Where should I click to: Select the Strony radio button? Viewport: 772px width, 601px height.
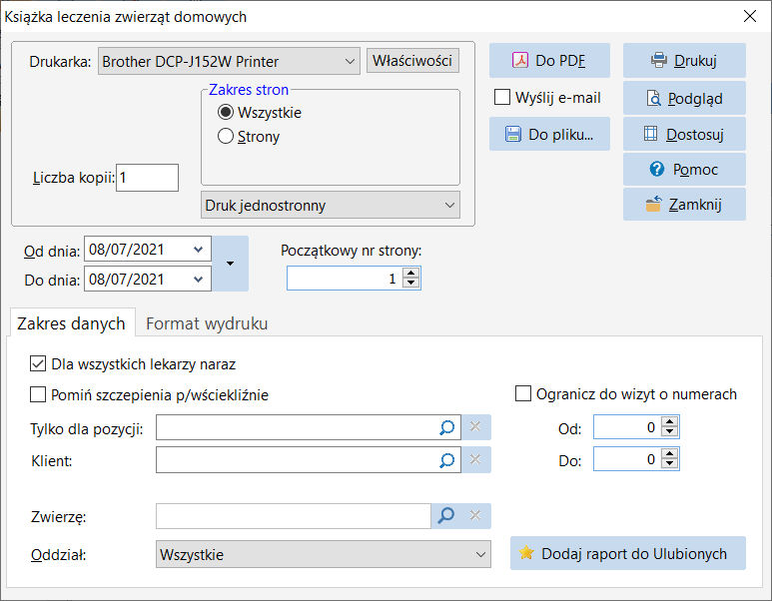click(226, 136)
